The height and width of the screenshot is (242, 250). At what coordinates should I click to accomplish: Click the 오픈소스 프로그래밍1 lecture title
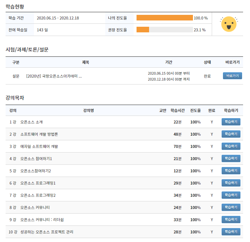point(38,183)
